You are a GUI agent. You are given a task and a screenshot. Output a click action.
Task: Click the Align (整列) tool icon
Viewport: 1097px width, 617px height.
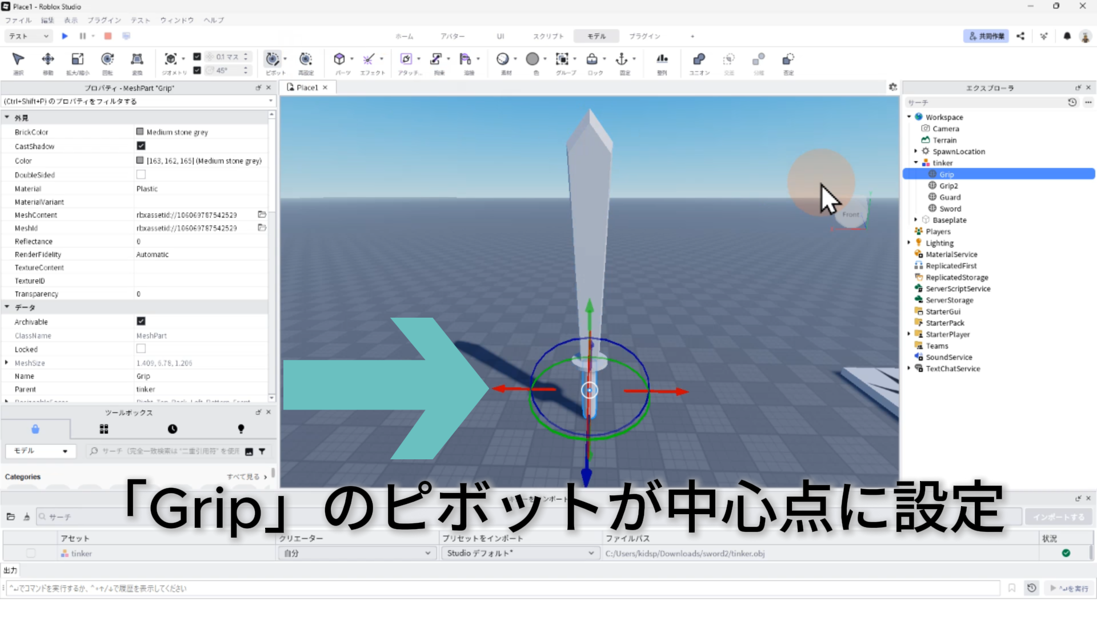pos(662,59)
